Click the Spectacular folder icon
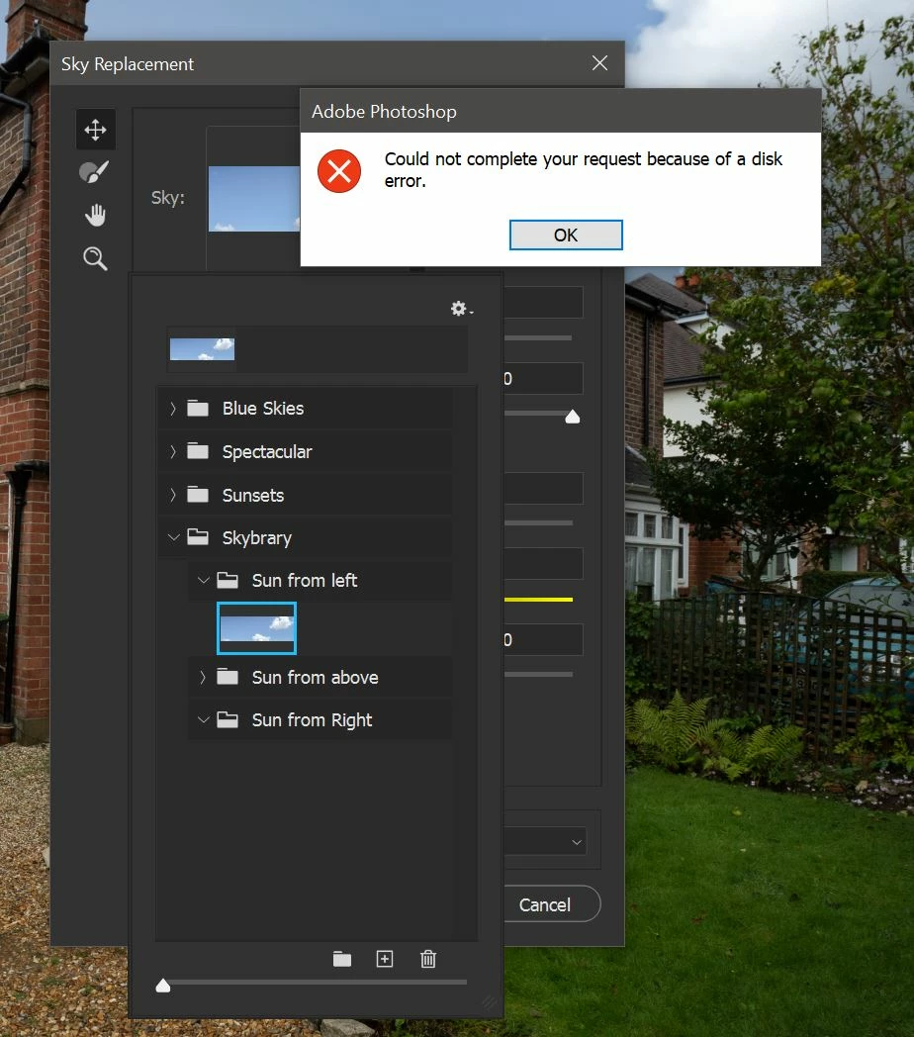The width and height of the screenshot is (914, 1037). pyautogui.click(x=198, y=451)
